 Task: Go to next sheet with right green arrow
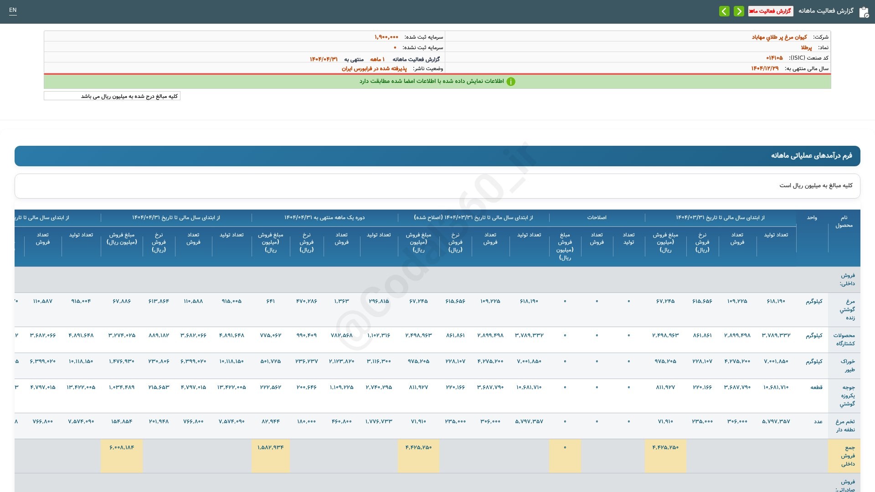[x=739, y=11]
